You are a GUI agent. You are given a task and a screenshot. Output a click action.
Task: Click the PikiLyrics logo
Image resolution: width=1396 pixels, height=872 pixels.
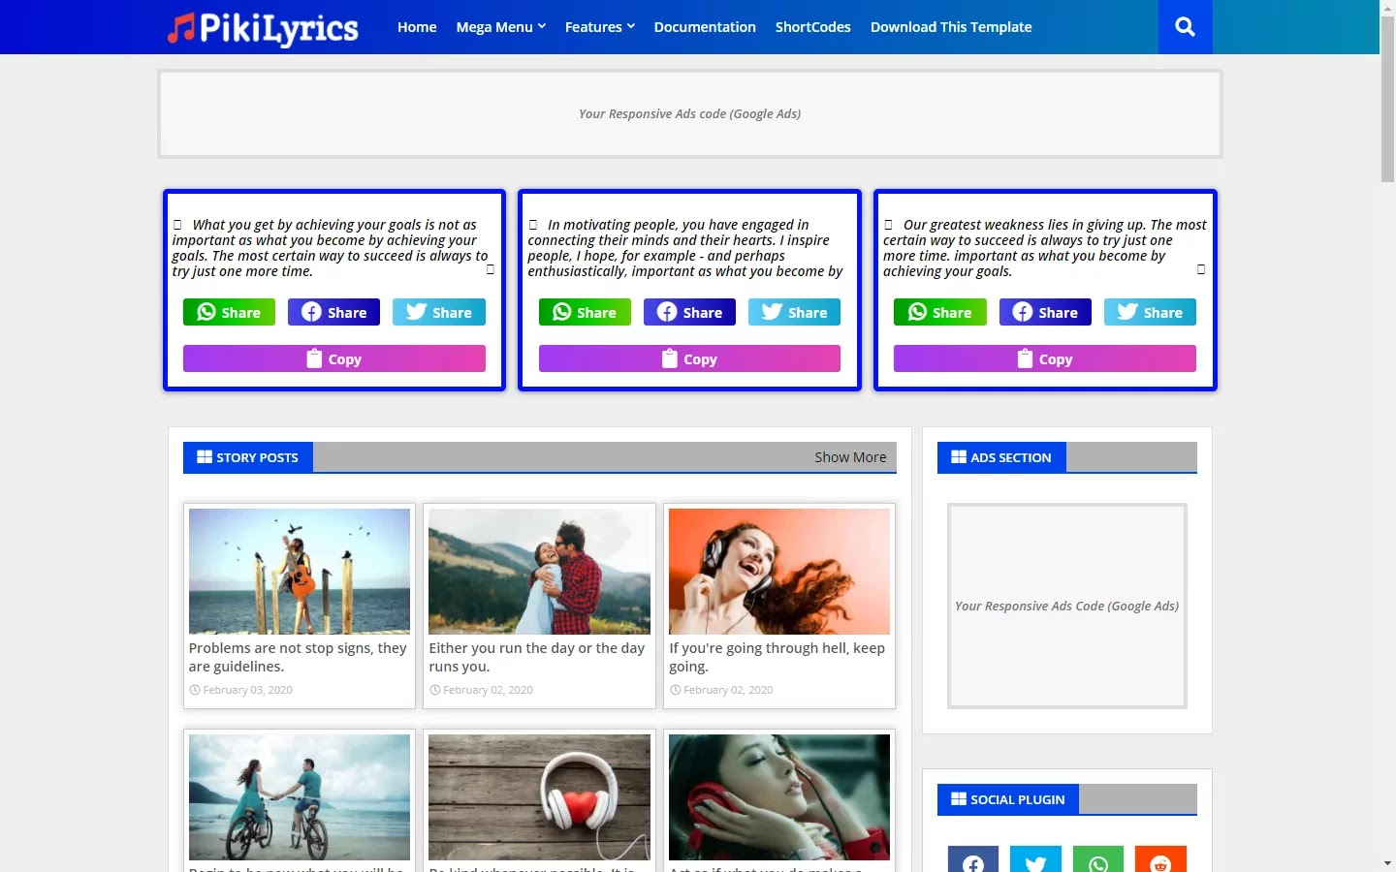pos(263,28)
